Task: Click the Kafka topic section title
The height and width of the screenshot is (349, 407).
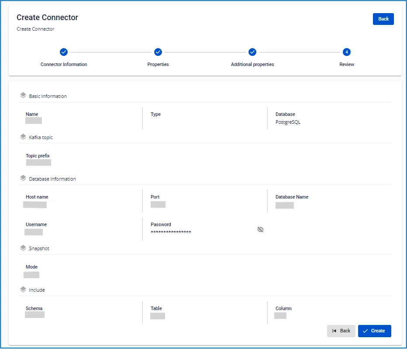Action: 41,137
